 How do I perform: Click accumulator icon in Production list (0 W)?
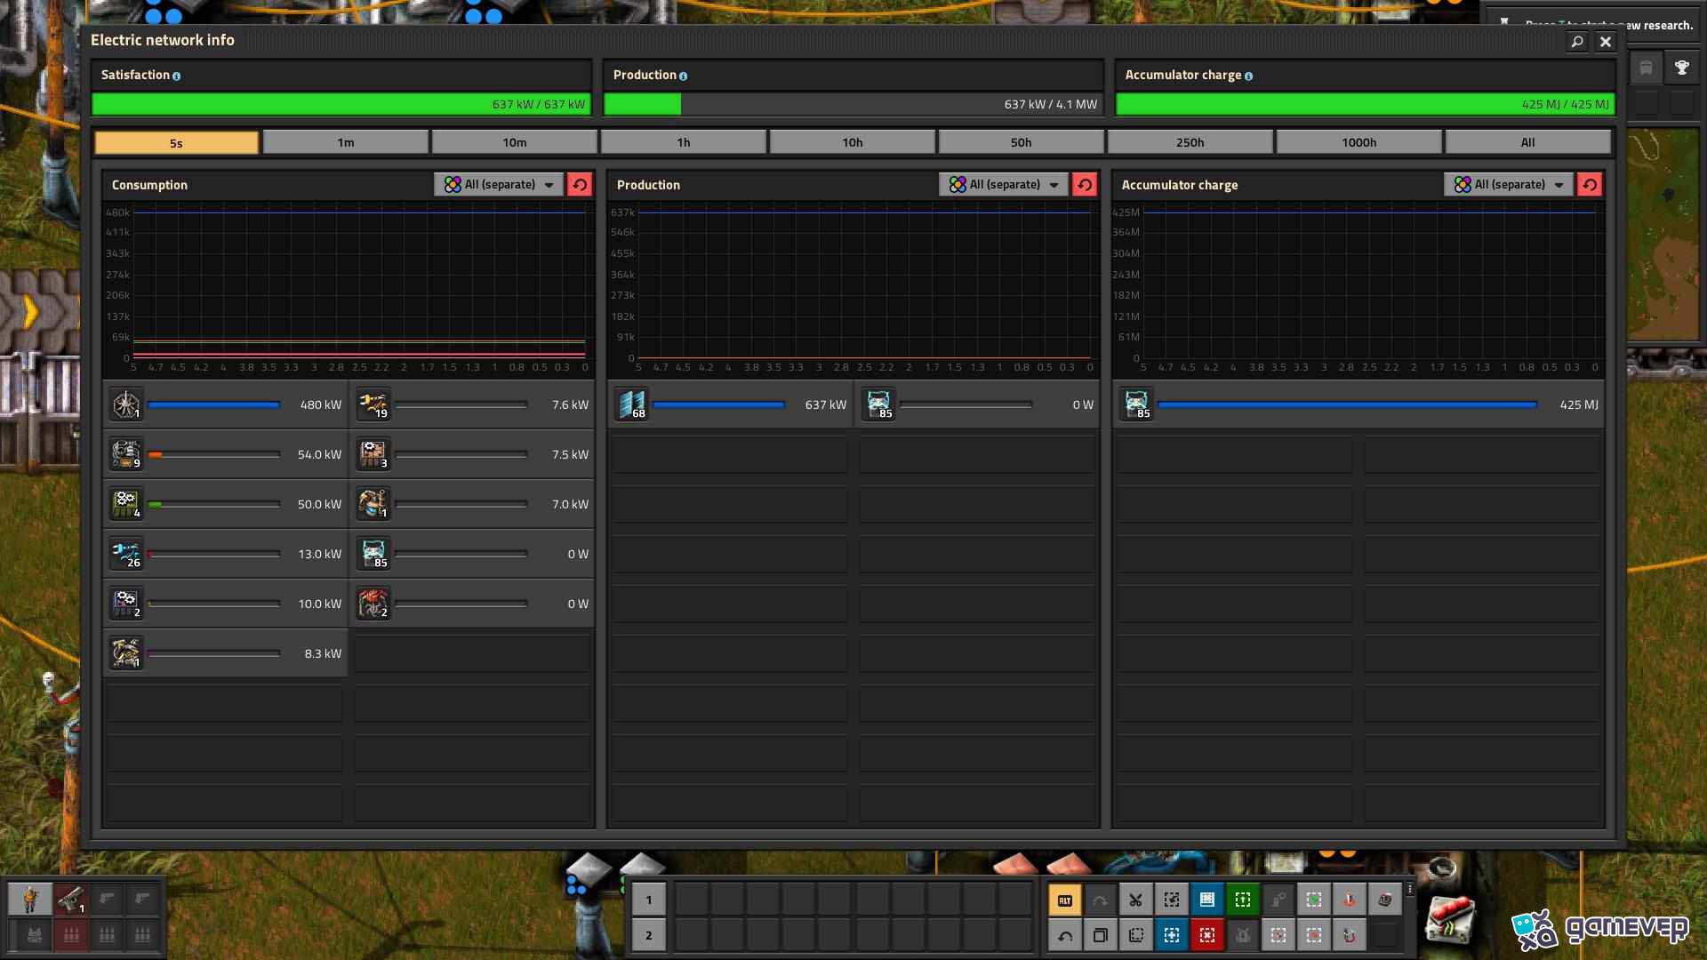[x=878, y=404]
